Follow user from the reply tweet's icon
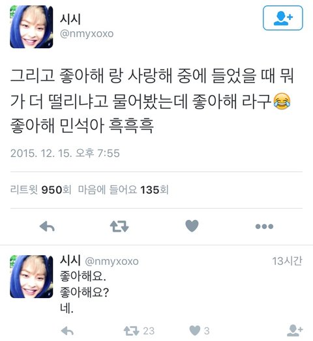 (295, 331)
